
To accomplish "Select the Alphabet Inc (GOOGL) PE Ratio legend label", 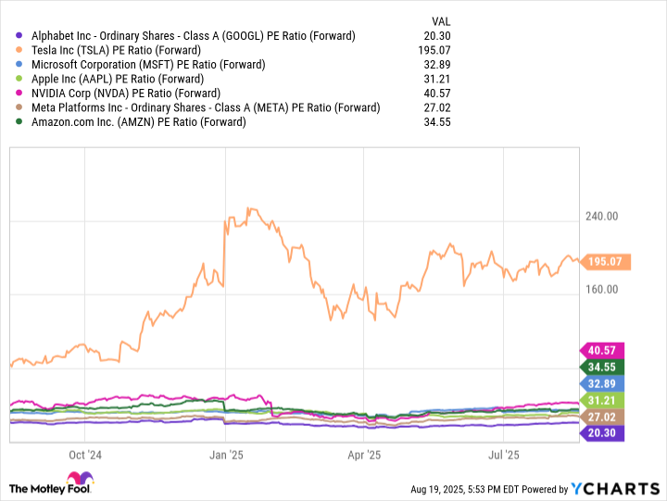I will 193,36.
